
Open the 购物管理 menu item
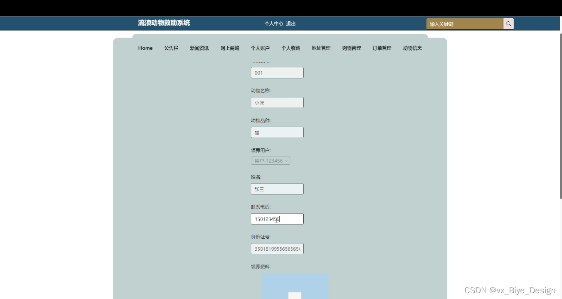point(351,48)
